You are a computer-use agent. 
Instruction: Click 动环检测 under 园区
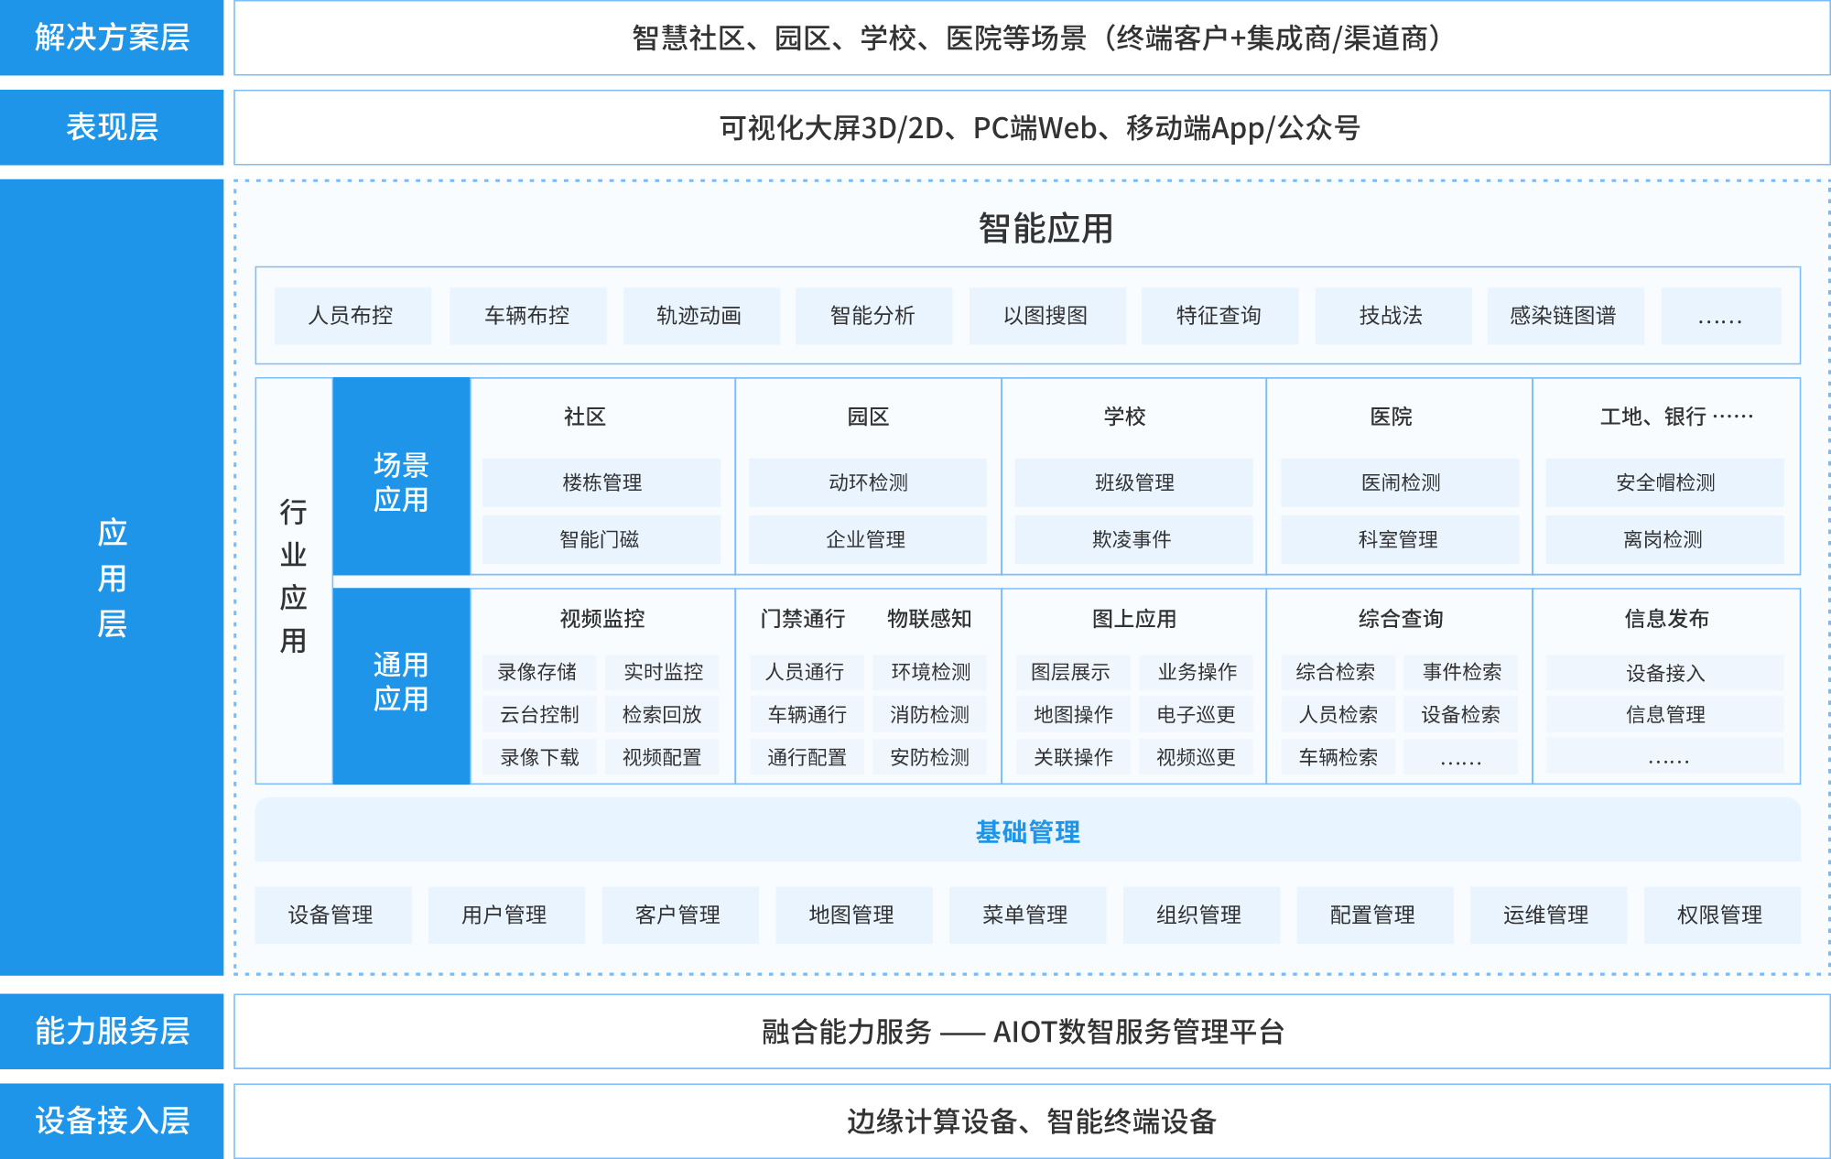[x=868, y=482]
